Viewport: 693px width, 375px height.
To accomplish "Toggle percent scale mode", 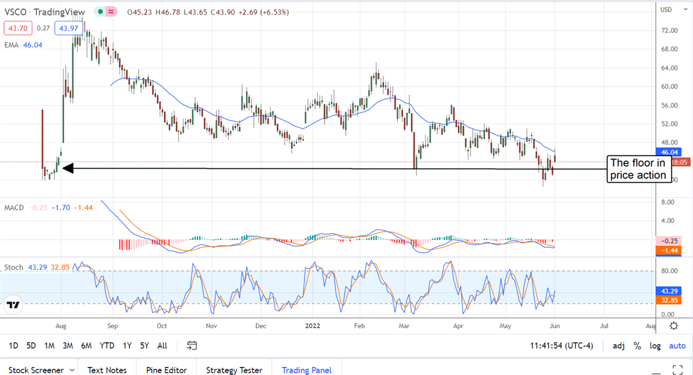I will click(x=638, y=346).
